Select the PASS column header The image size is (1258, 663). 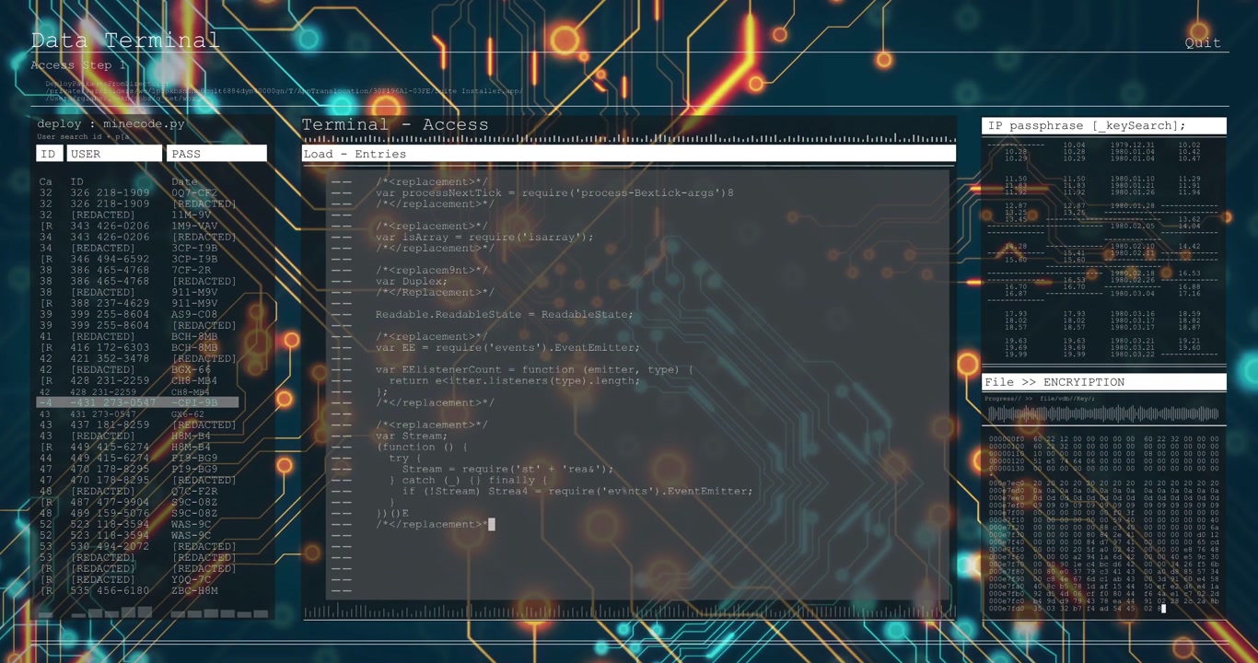pos(216,154)
